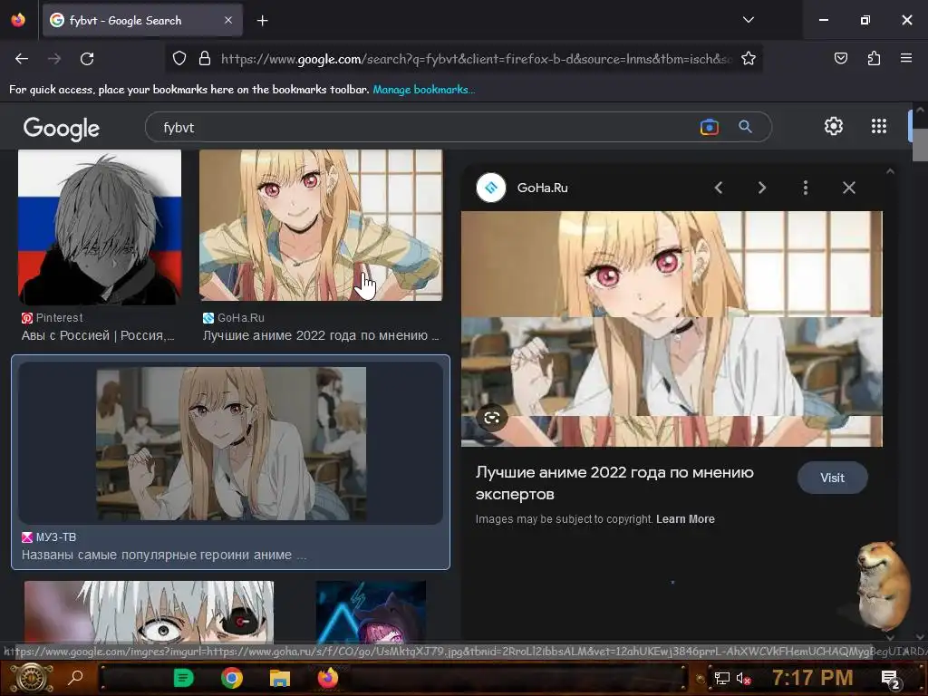928x696 pixels.
Task: Open the Extensions puzzle icon
Action: pyautogui.click(x=874, y=58)
